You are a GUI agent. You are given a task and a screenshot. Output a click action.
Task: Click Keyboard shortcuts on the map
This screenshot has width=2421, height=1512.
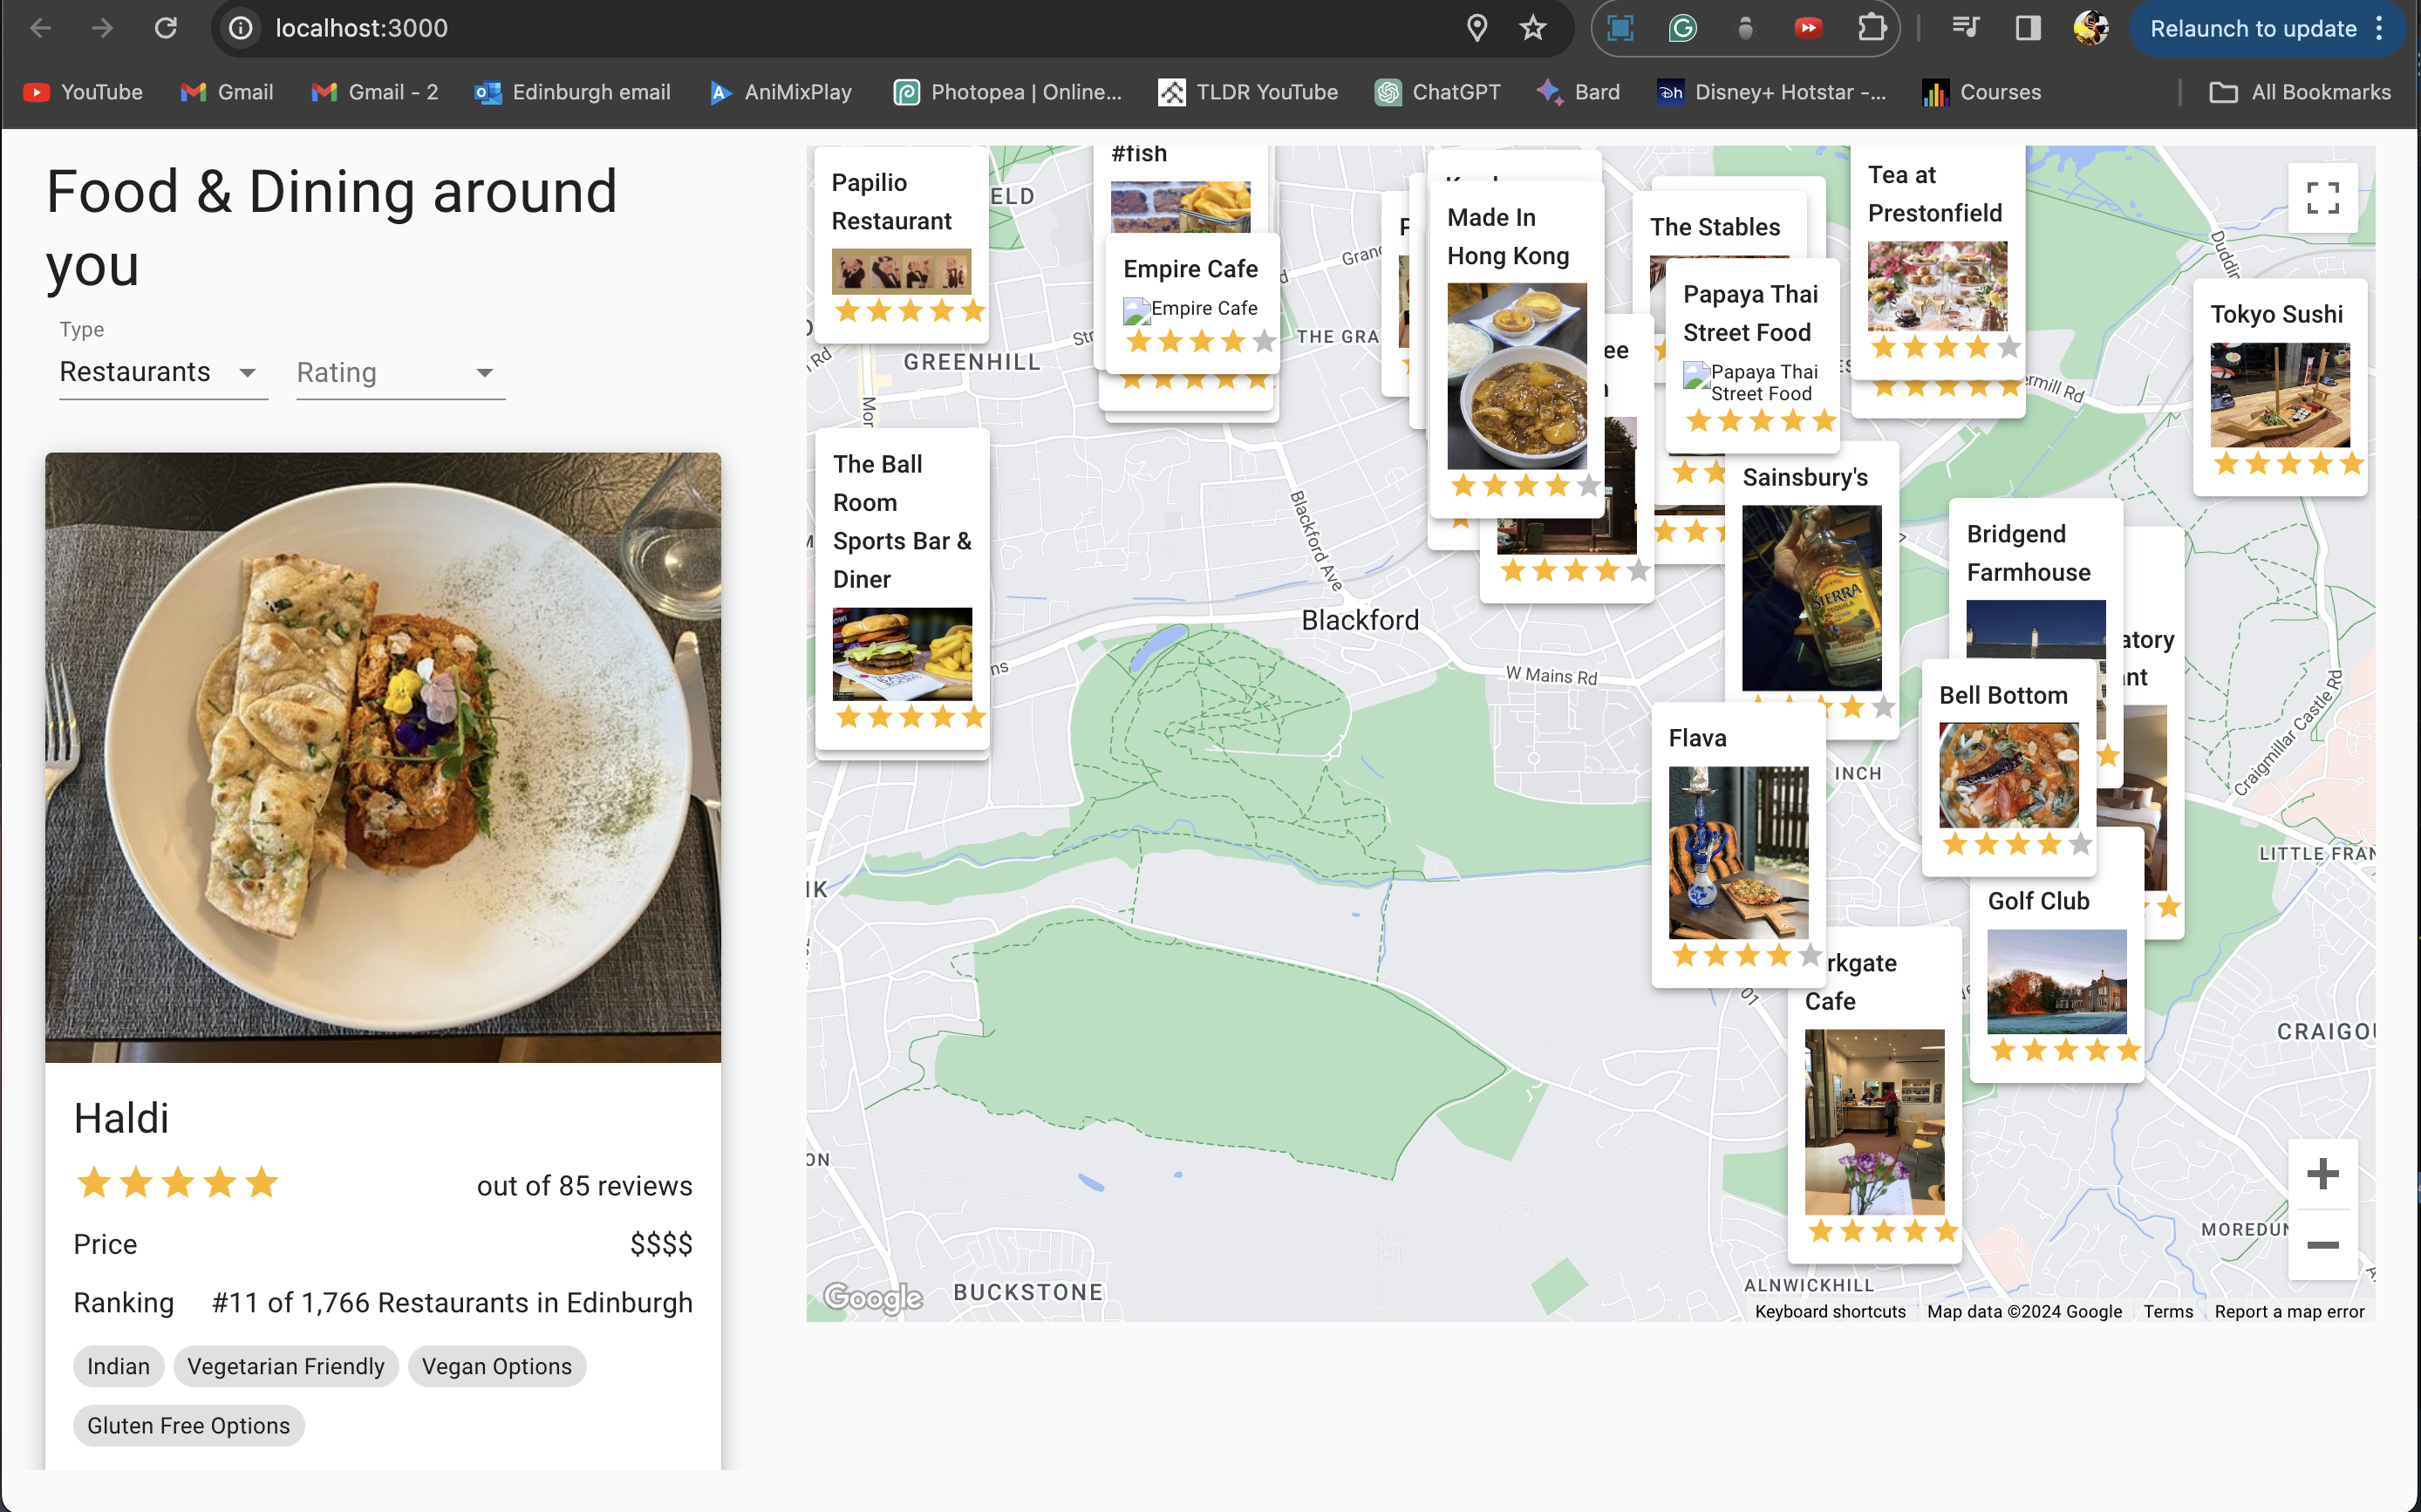1829,1311
